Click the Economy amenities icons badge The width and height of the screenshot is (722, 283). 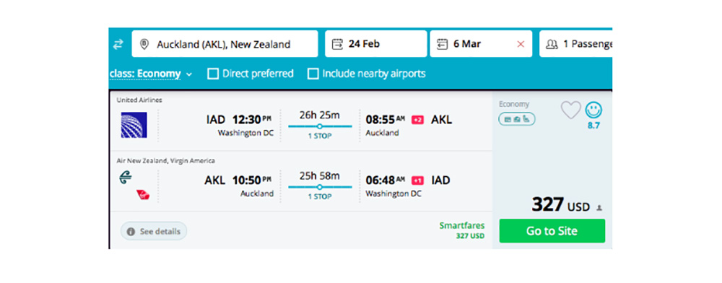517,118
